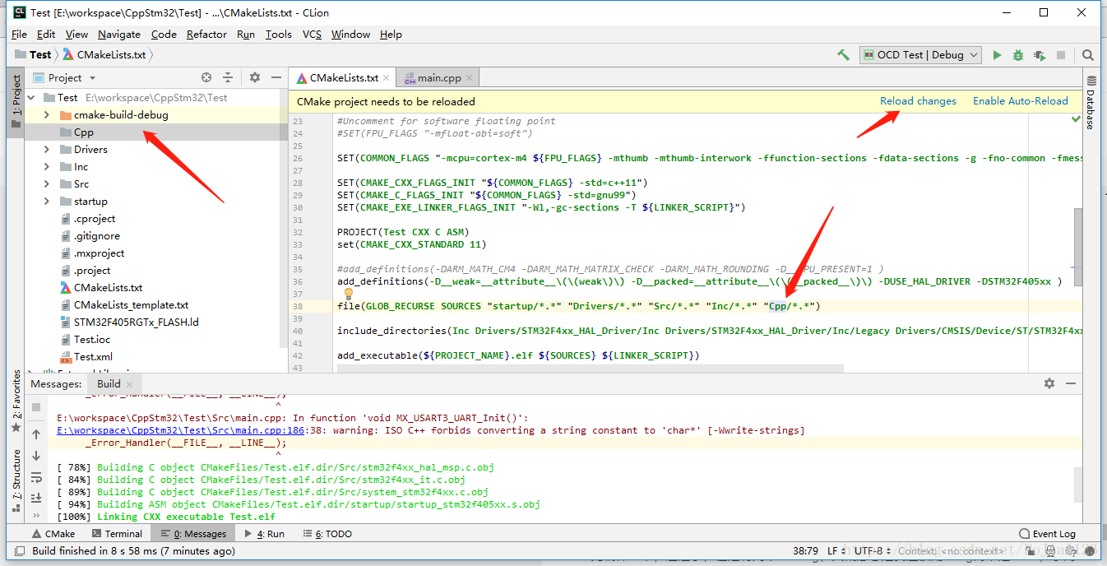Click the Attach to Process icon

pyautogui.click(x=1040, y=54)
